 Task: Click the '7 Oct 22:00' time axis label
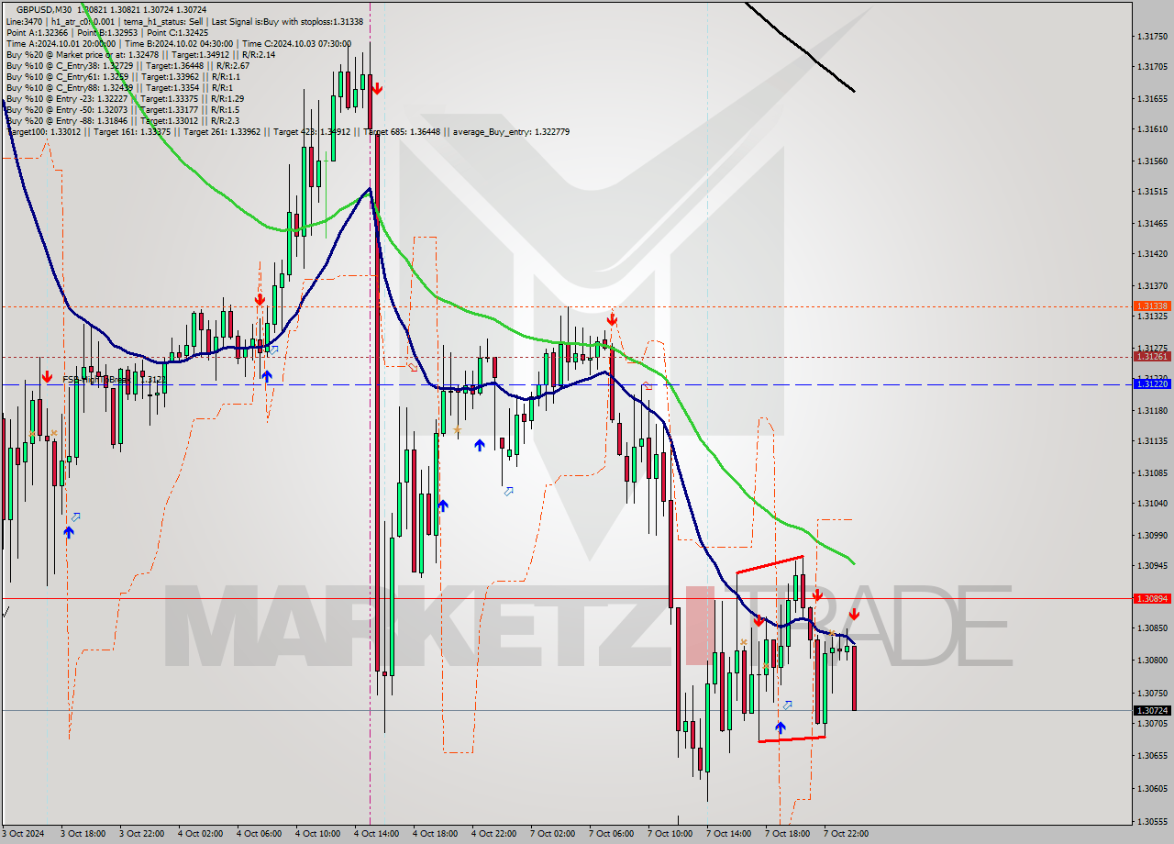tap(846, 834)
